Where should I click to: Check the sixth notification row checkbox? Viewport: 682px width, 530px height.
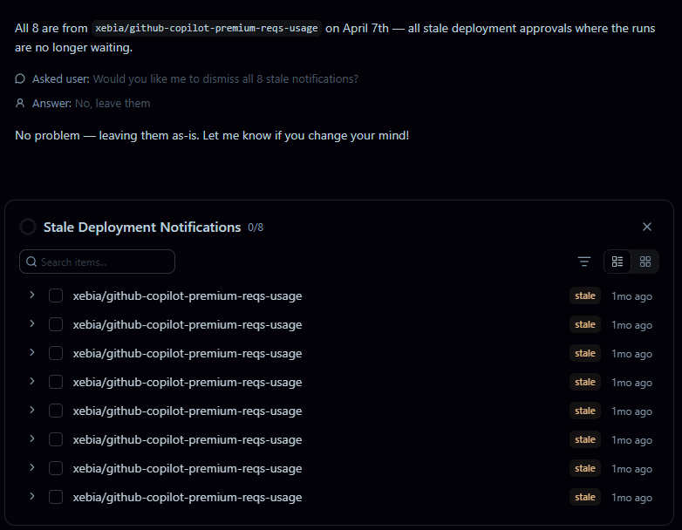pyautogui.click(x=56, y=439)
